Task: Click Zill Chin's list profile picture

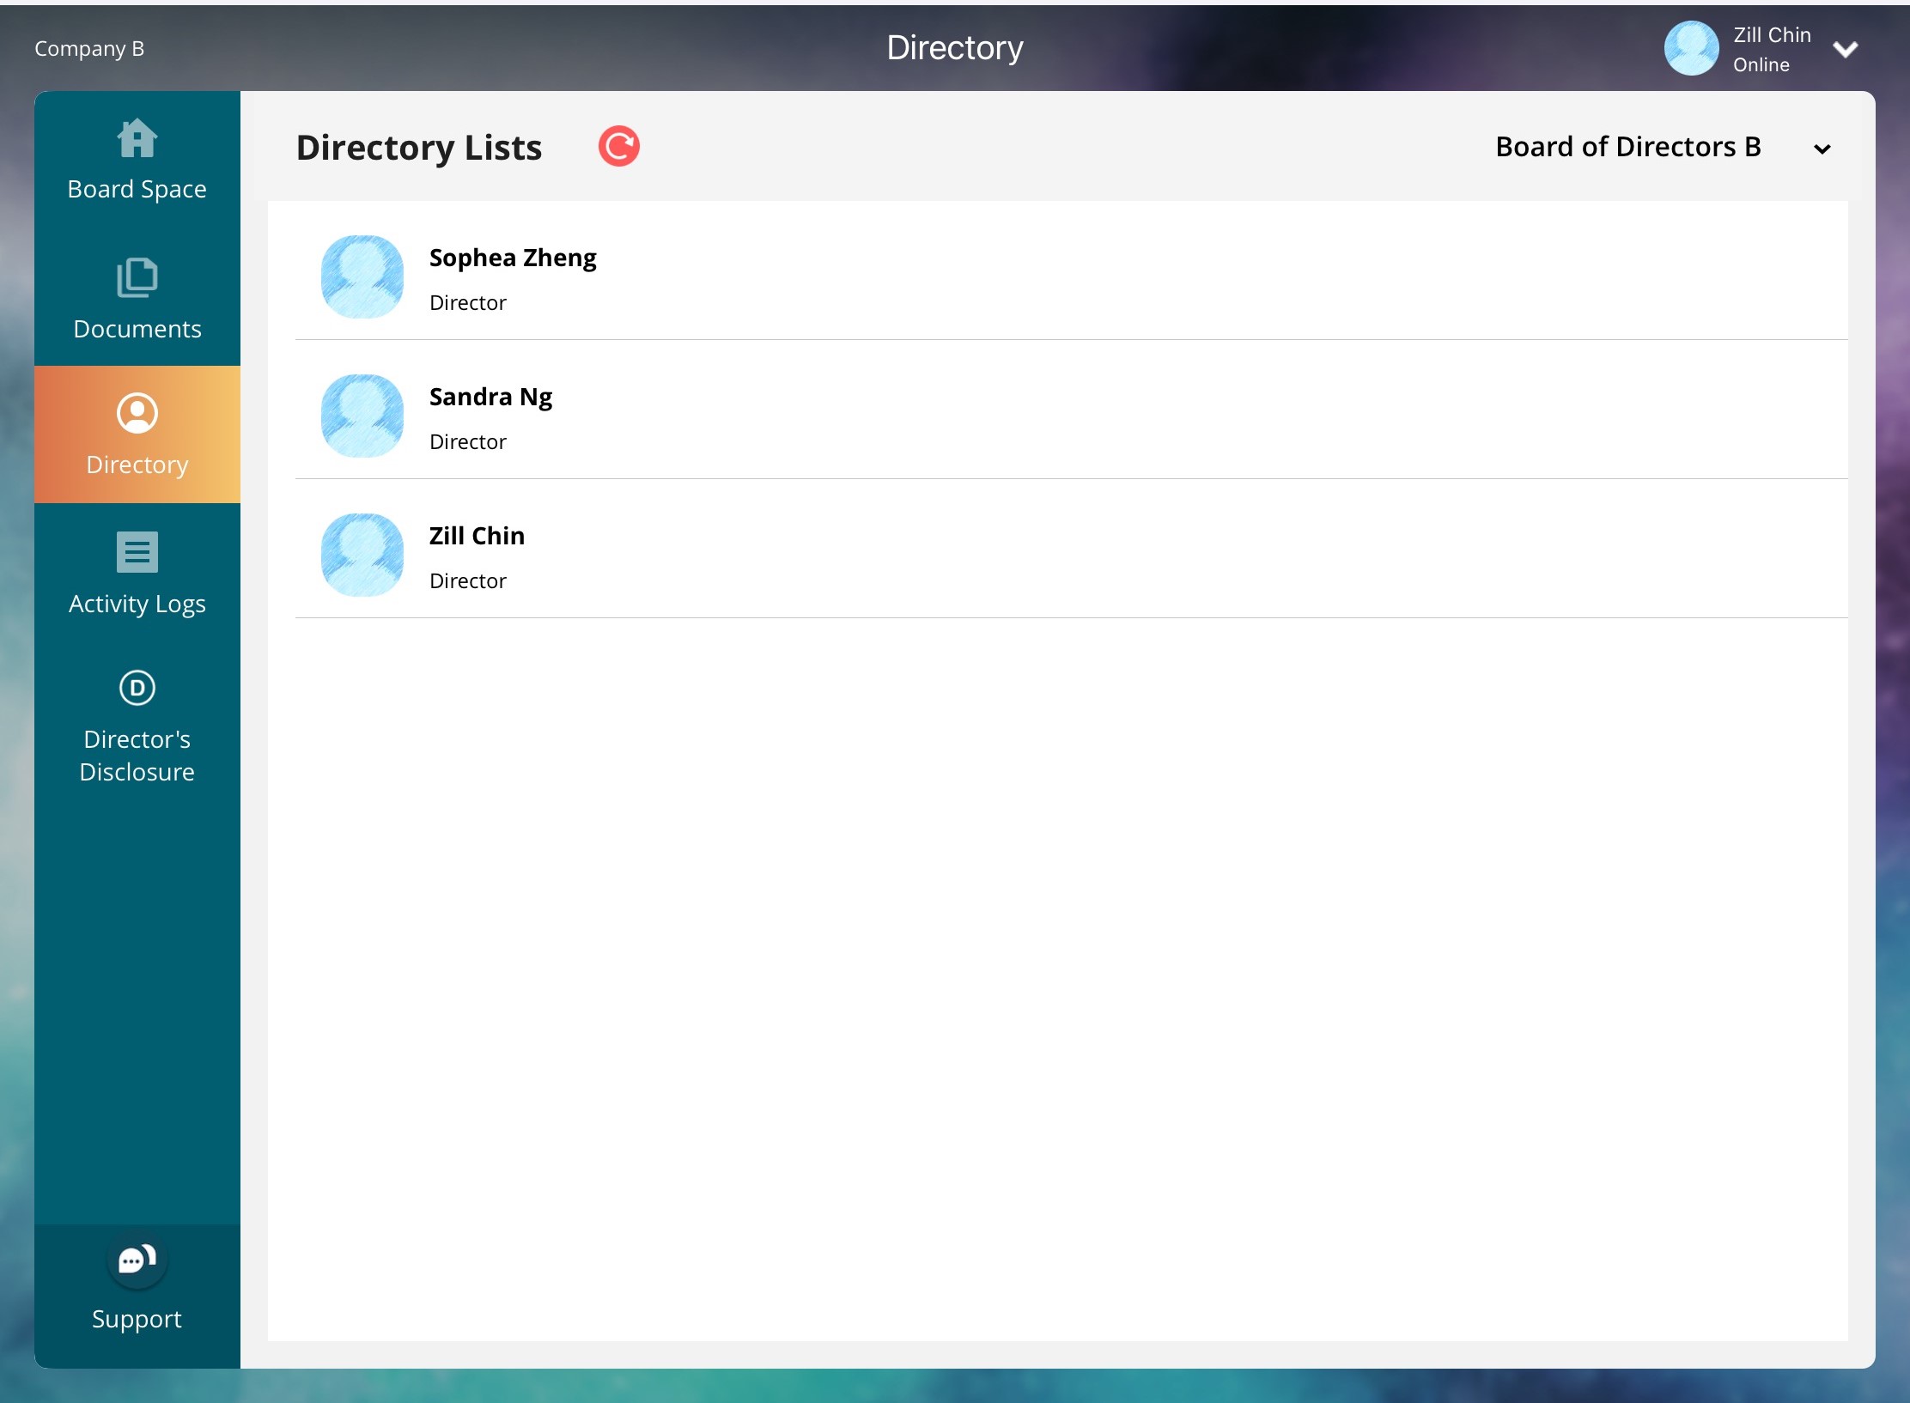Action: tap(362, 555)
